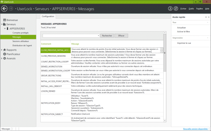Click the Rechercher button
This screenshot has width=211, height=131.
(x=107, y=36)
